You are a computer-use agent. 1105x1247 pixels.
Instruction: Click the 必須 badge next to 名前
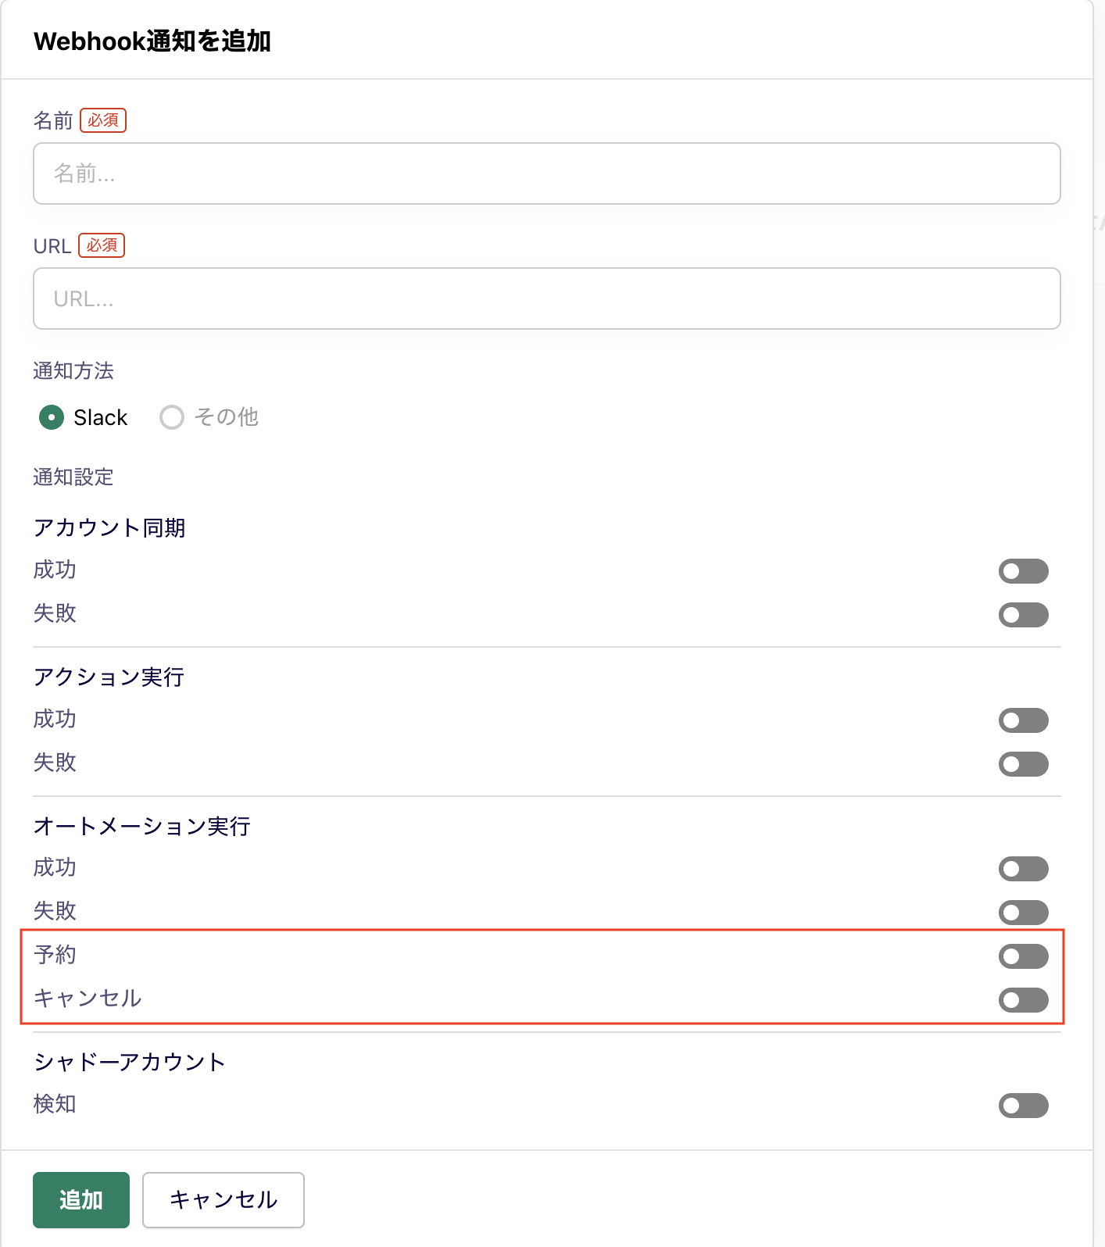103,120
